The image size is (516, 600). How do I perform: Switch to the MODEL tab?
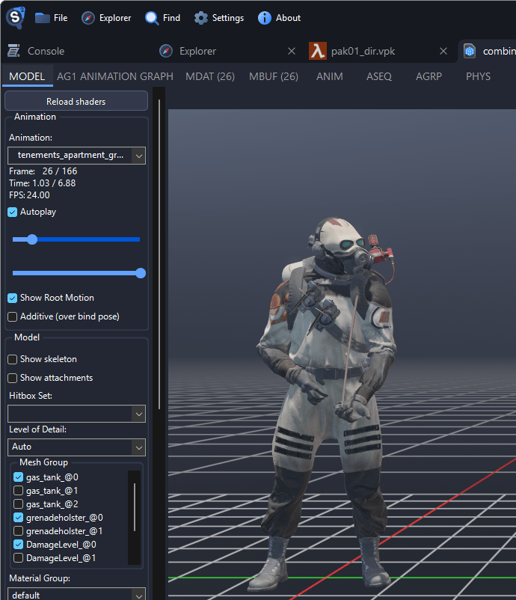[x=27, y=76]
